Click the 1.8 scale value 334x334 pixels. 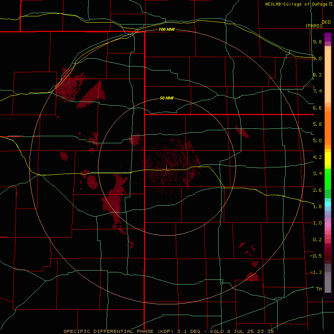point(317,207)
